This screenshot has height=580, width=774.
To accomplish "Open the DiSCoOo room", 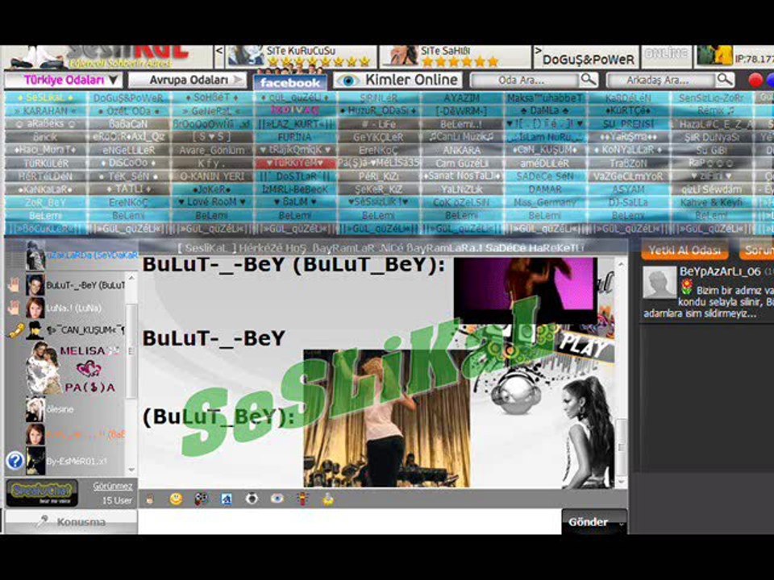I will [128, 164].
